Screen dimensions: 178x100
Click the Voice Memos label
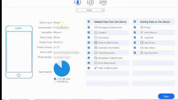(x=150, y=32)
